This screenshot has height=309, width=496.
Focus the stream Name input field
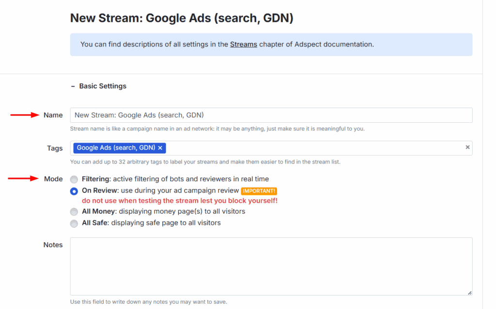[271, 115]
